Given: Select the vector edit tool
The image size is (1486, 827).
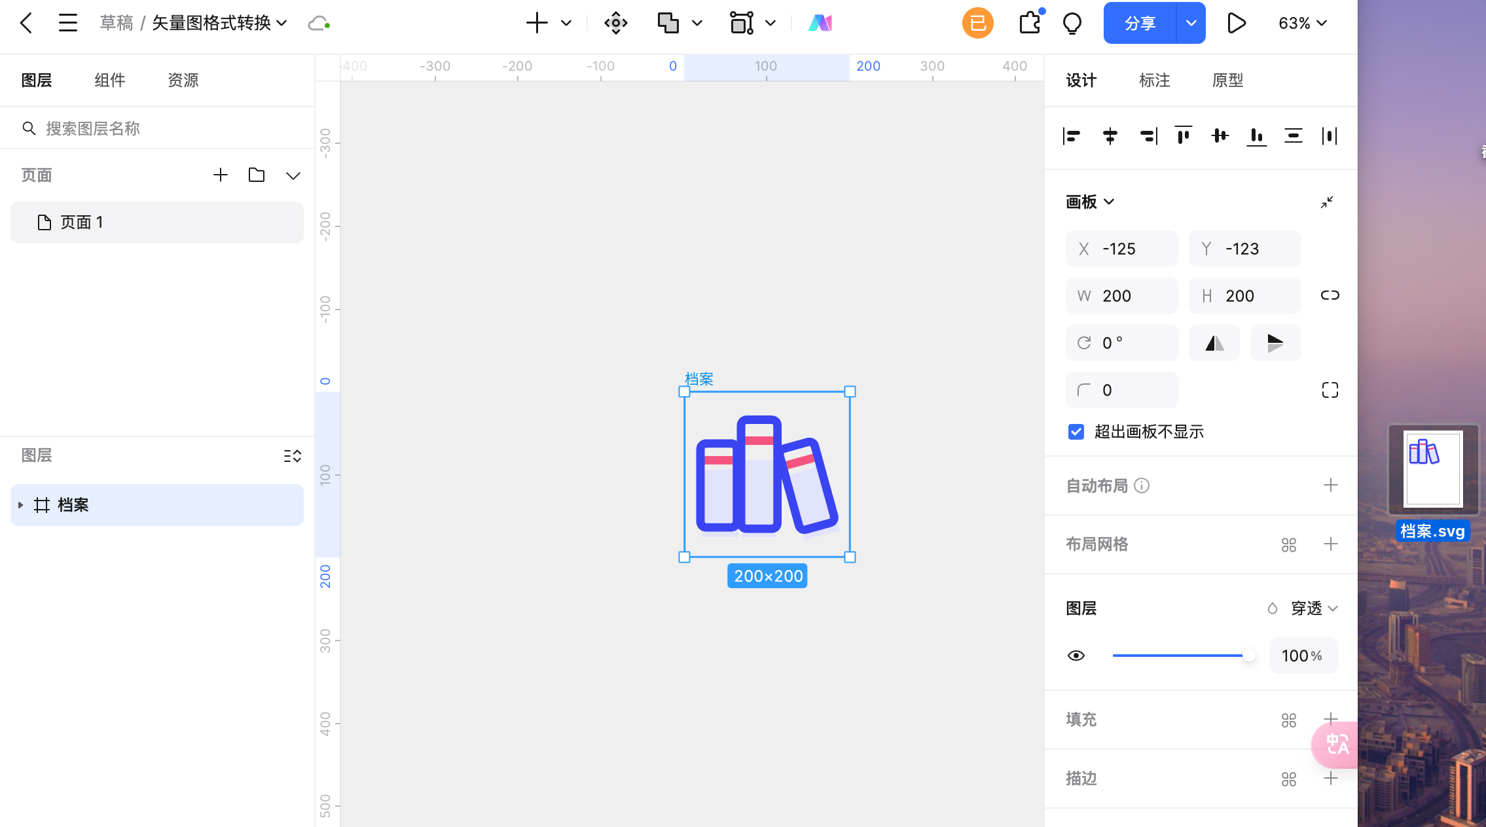Looking at the screenshot, I should (742, 23).
